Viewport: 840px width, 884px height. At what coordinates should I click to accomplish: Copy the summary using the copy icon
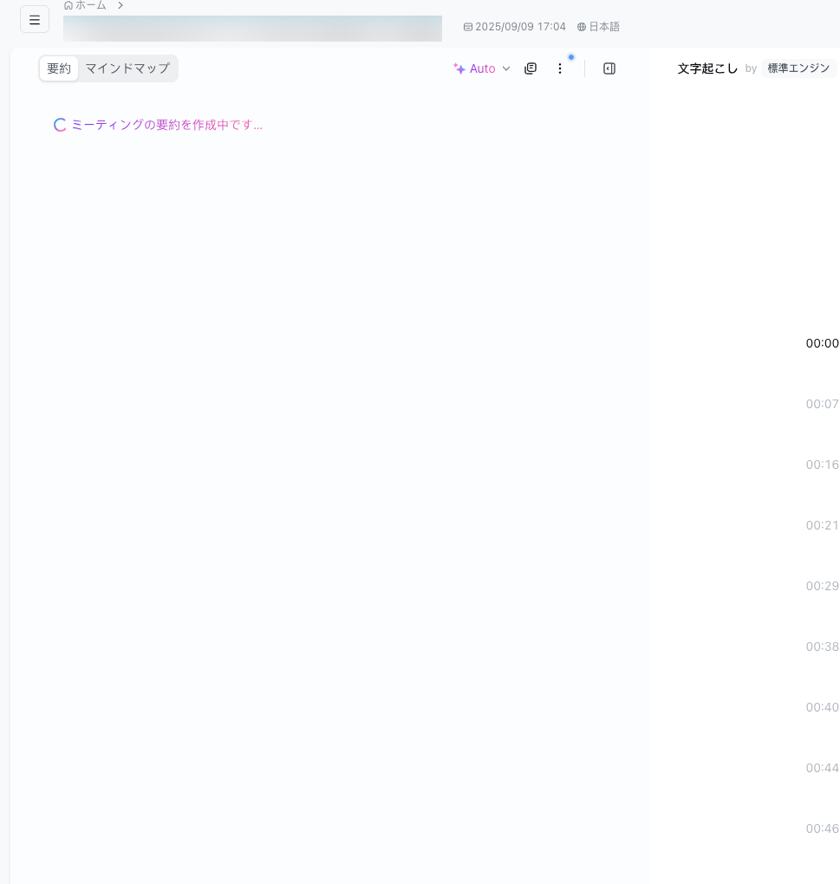pyautogui.click(x=531, y=68)
